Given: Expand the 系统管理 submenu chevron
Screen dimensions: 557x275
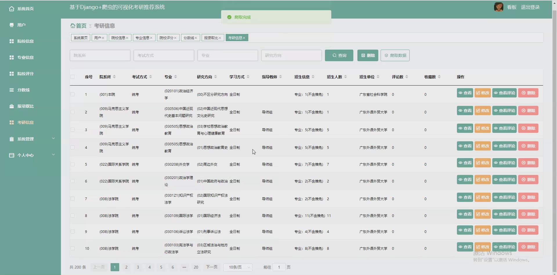Looking at the screenshot, I should (x=53, y=138).
